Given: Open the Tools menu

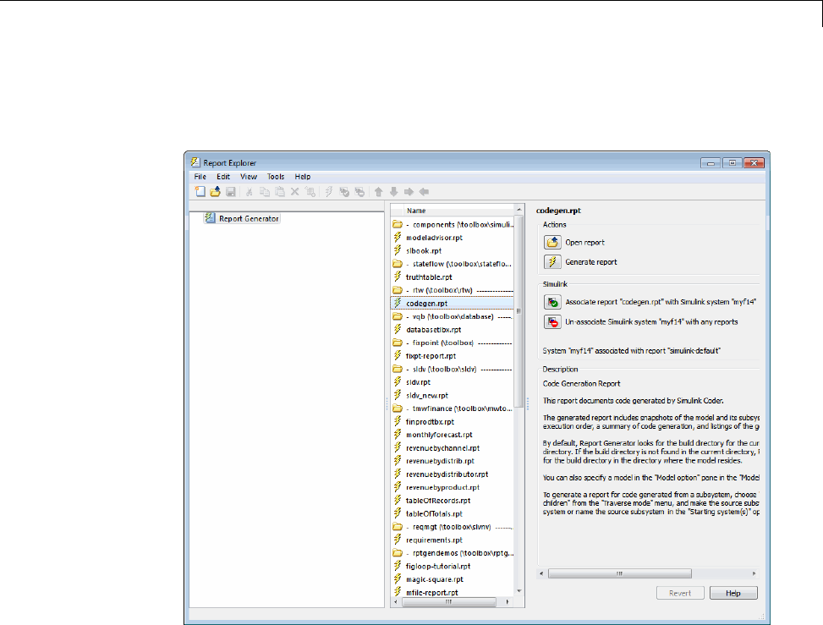Looking at the screenshot, I should pos(276,176).
